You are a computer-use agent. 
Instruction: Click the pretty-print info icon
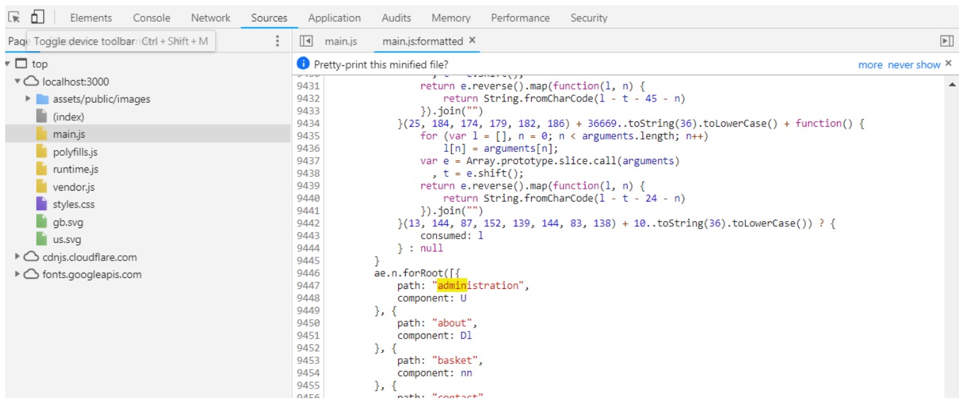pyautogui.click(x=303, y=64)
